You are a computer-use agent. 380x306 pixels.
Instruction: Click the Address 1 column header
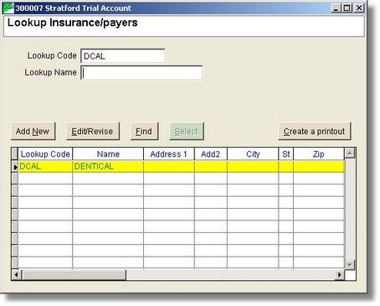pos(169,154)
